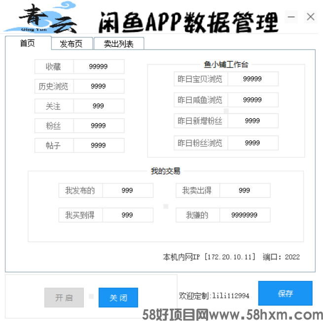Click the 昨日宝贝浏览 label
The width and height of the screenshot is (323, 321).
click(200, 79)
